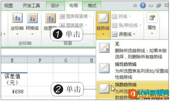Viewport: 170px width, 101px height.
Task: Switch to the 设计 tab
Action: [55, 6]
